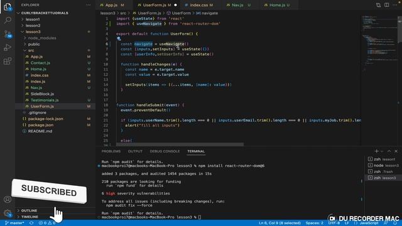Maximize the terminal panel with caret icon
This screenshot has height=226, width=402.
[x=389, y=151]
